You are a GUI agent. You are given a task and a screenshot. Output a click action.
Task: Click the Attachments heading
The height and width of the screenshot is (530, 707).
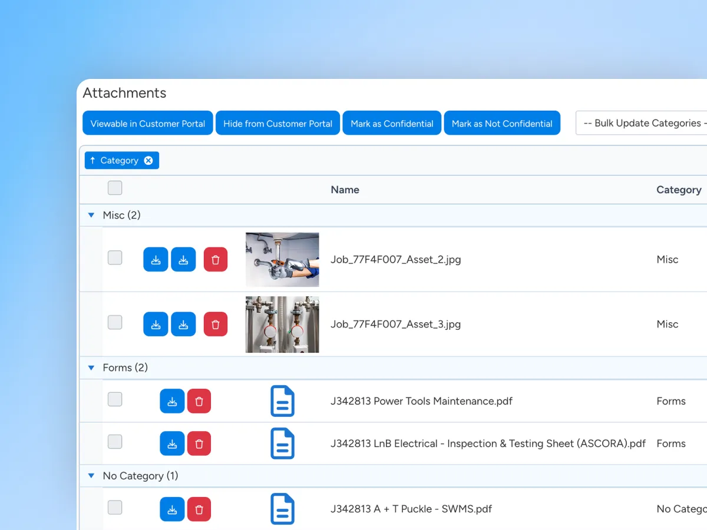point(124,93)
